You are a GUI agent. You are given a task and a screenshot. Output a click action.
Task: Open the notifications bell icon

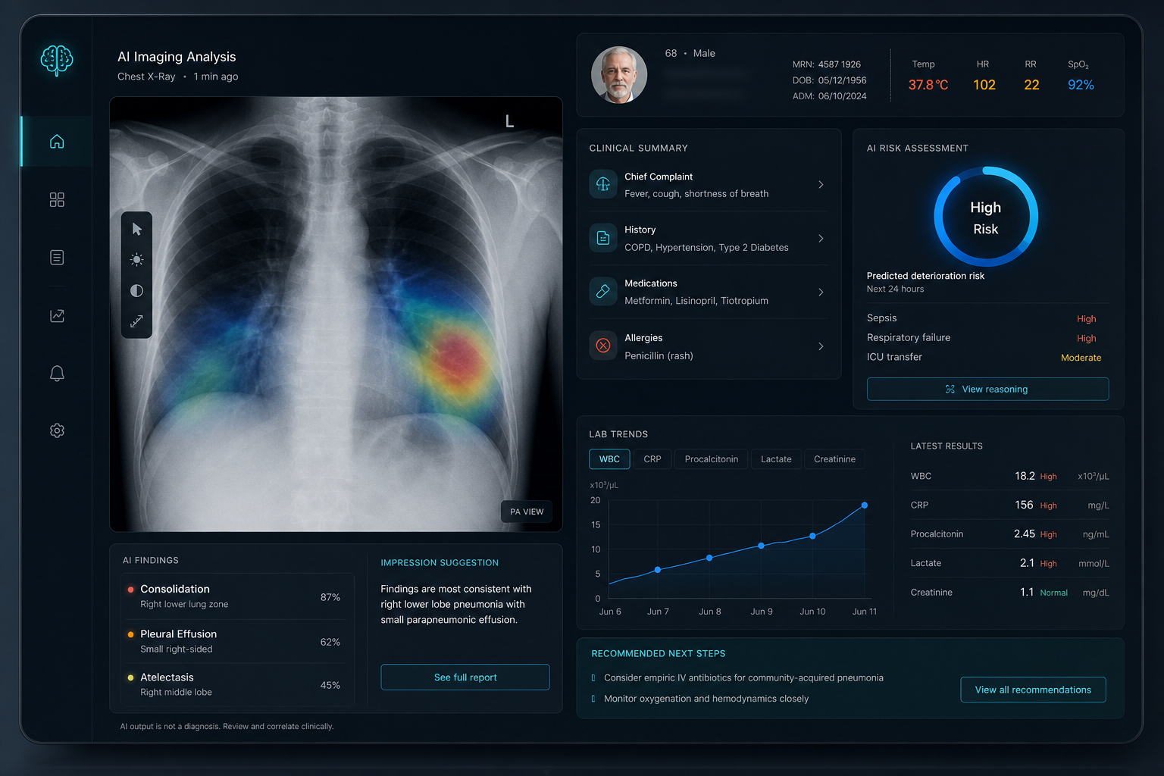[x=57, y=373]
